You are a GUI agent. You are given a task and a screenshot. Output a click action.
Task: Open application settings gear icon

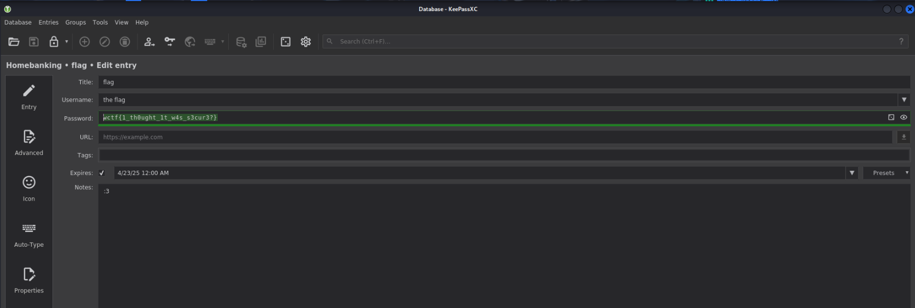306,42
